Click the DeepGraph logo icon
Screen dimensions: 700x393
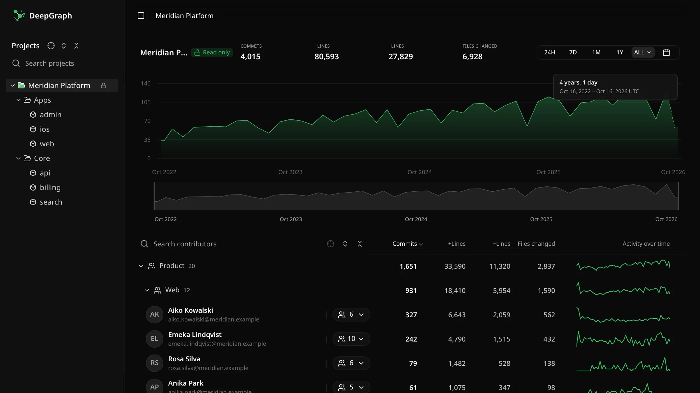pyautogui.click(x=19, y=16)
